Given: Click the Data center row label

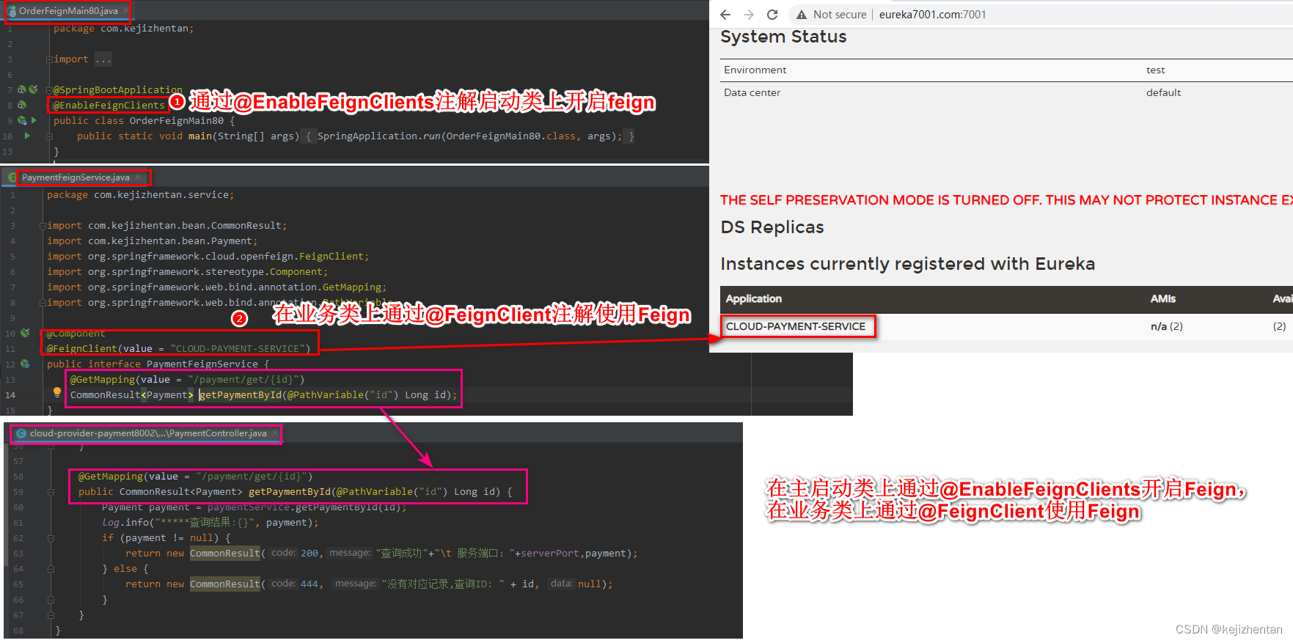Looking at the screenshot, I should 752,93.
